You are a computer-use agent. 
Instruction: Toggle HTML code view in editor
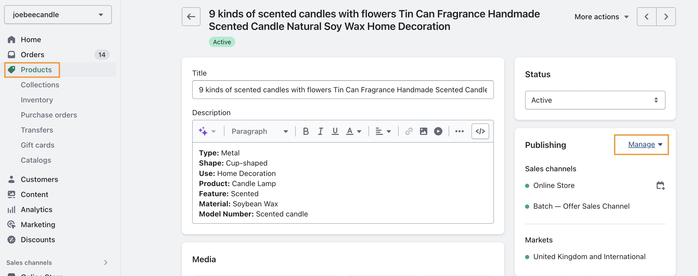pos(480,131)
